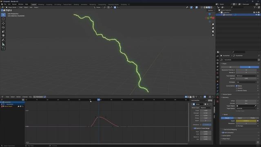Toggle the Stretch checkbox under Curve Deform
Image resolution: width=261 pixels, height=147 pixels.
point(237,88)
